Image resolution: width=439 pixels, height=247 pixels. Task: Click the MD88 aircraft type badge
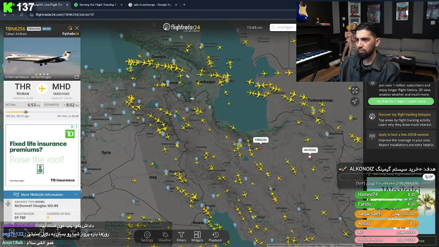tap(47, 29)
